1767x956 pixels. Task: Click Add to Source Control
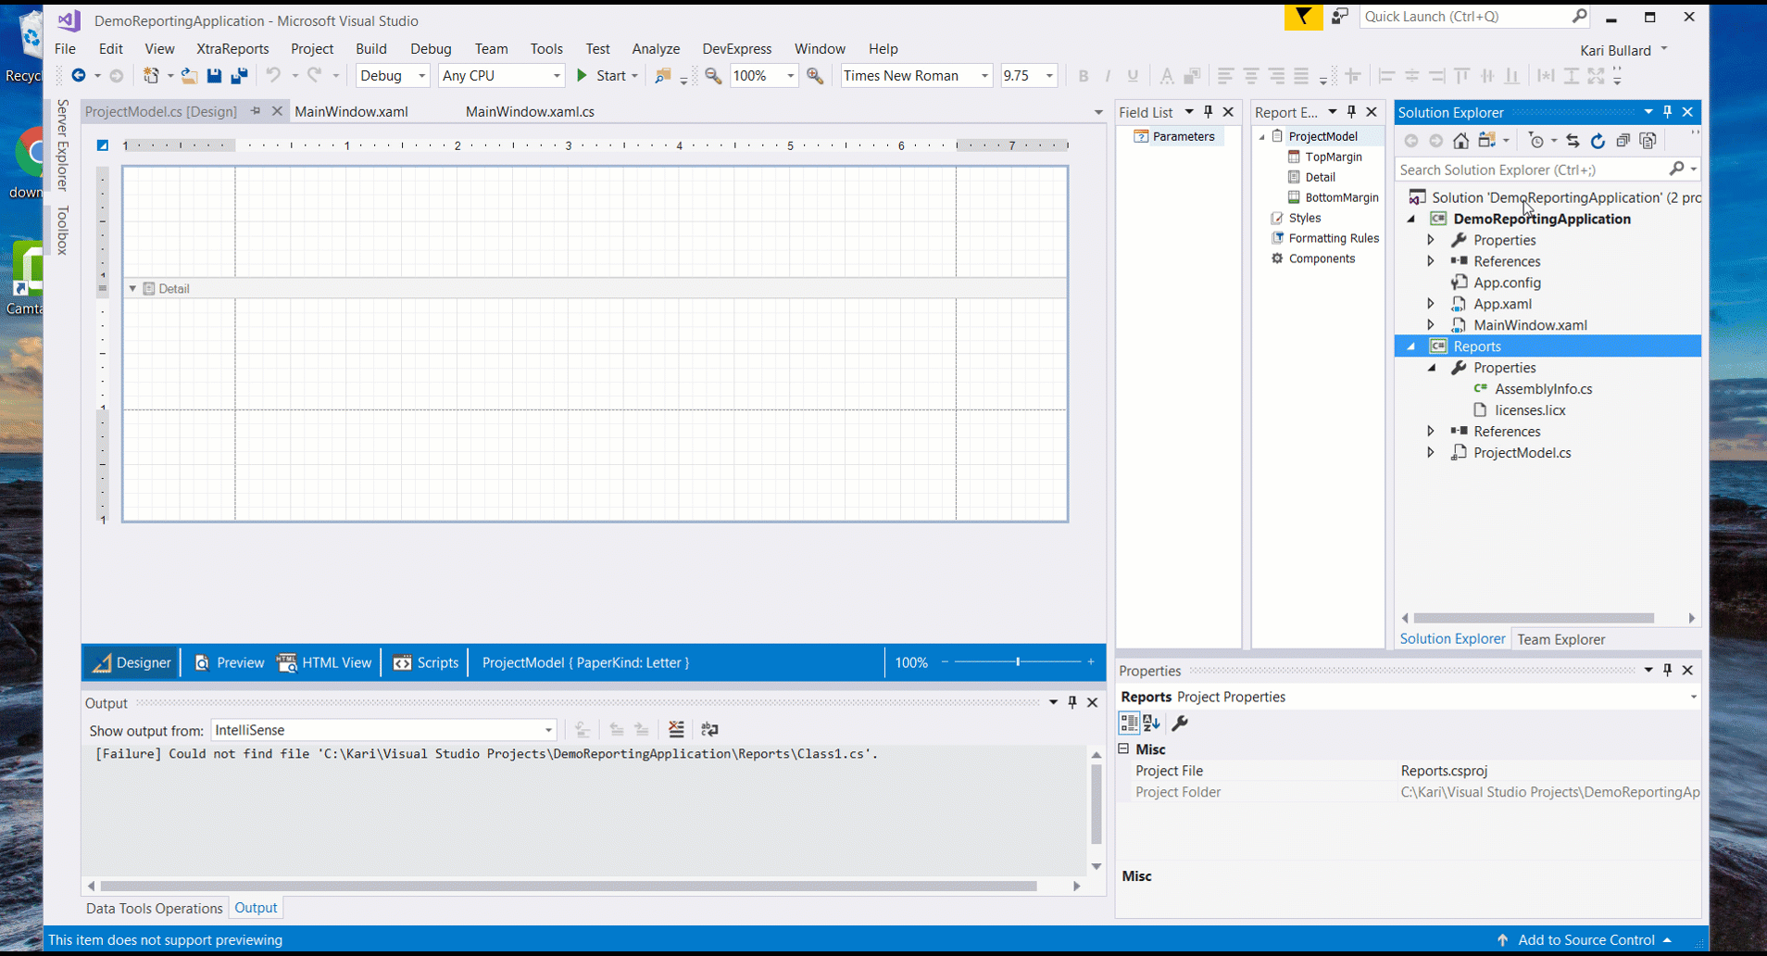point(1585,940)
